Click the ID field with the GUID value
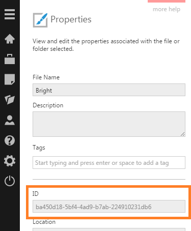Screen dimensions: 191x231 (109, 207)
